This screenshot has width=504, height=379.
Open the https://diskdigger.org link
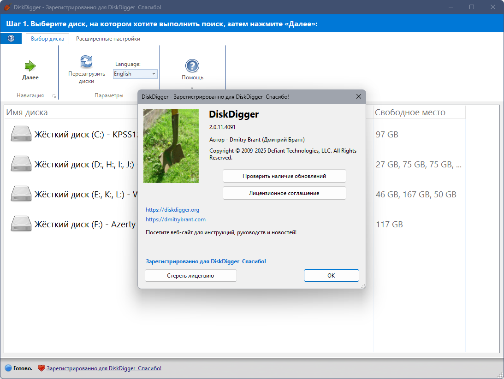(x=172, y=210)
